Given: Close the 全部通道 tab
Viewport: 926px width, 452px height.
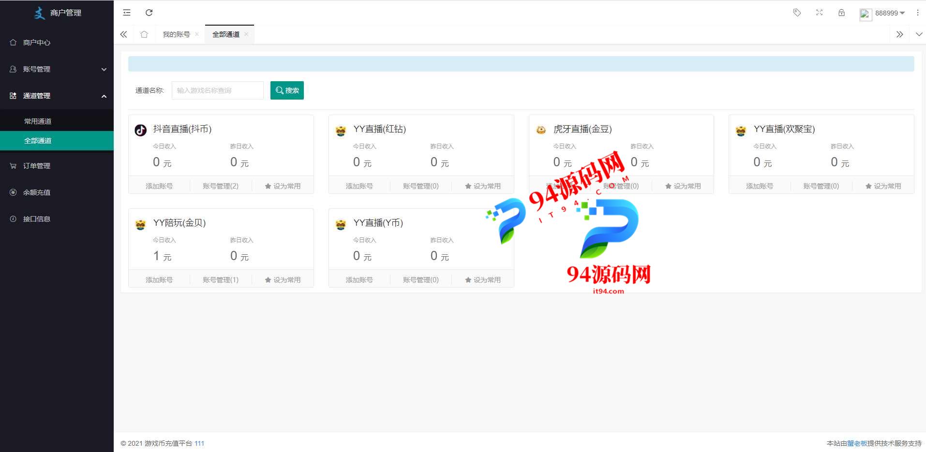Looking at the screenshot, I should point(246,34).
